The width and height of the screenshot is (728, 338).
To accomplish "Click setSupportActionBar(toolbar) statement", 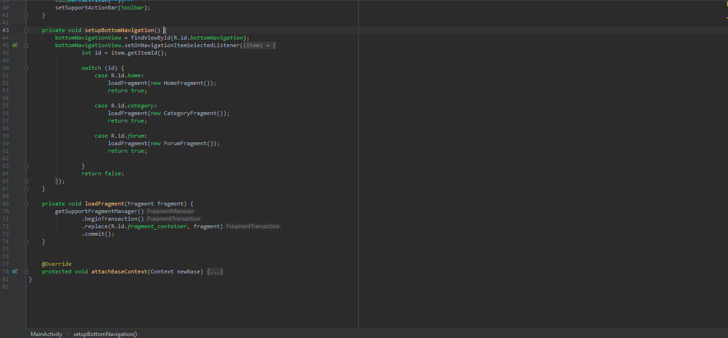I will coord(103,8).
